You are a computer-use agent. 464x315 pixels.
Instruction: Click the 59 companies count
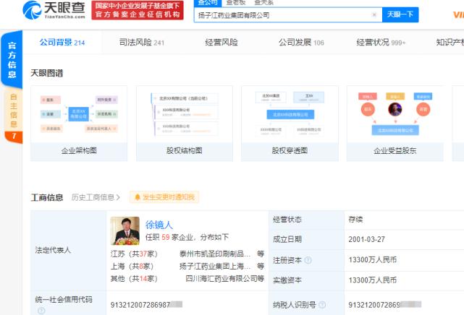tap(166, 237)
